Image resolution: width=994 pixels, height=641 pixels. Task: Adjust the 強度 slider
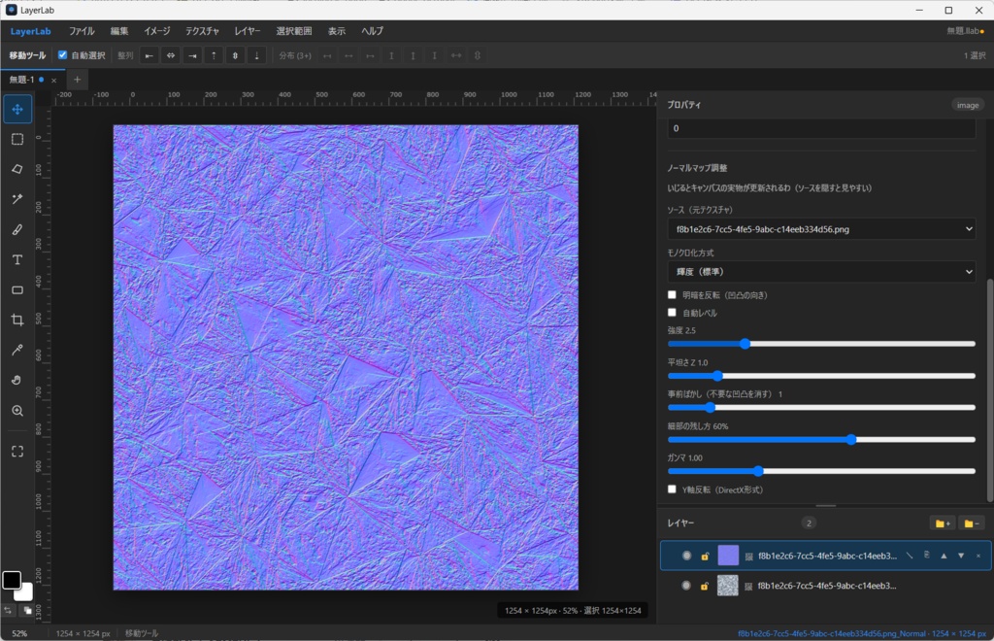[x=821, y=344]
